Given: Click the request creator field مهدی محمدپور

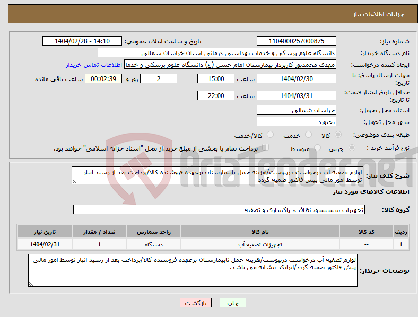Looking at the screenshot, I should click(x=230, y=65).
